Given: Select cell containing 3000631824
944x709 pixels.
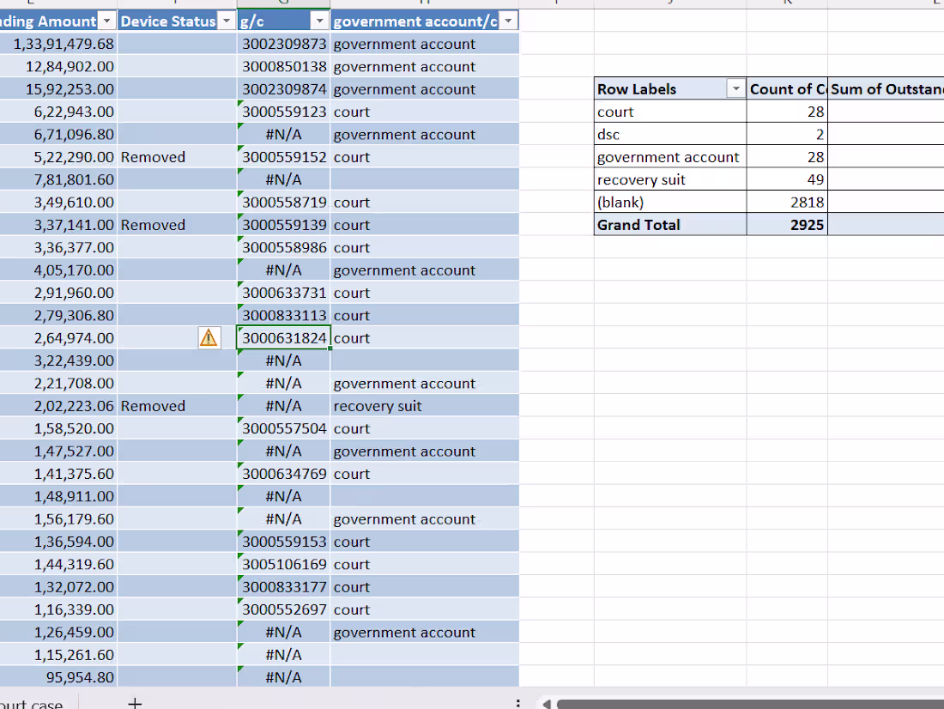Looking at the screenshot, I should 283,338.
